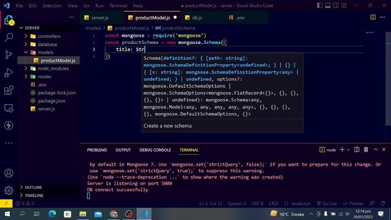This screenshot has height=220, width=391.
Task: Collapse the SERVER folder section
Action: [x=49, y=28]
